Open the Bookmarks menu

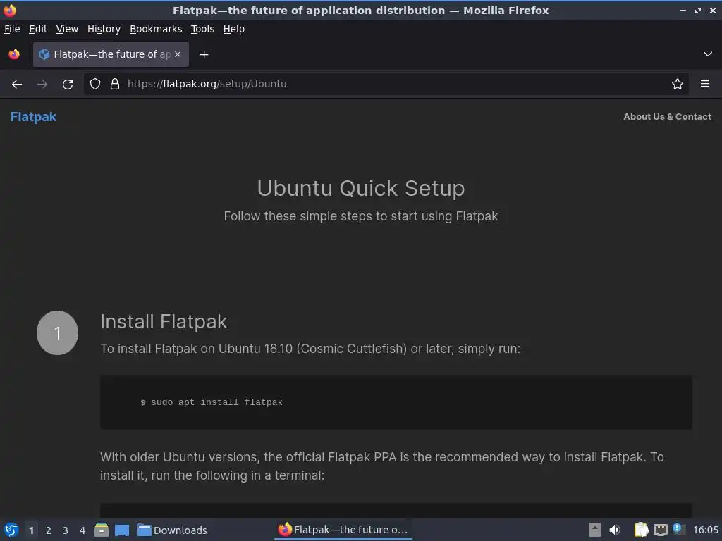(156, 29)
